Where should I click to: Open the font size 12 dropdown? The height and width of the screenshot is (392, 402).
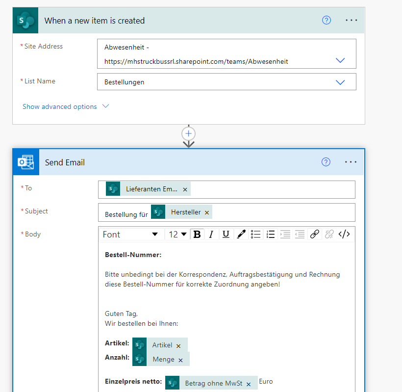click(177, 234)
